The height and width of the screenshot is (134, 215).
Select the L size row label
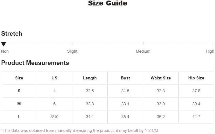[x=19, y=117]
